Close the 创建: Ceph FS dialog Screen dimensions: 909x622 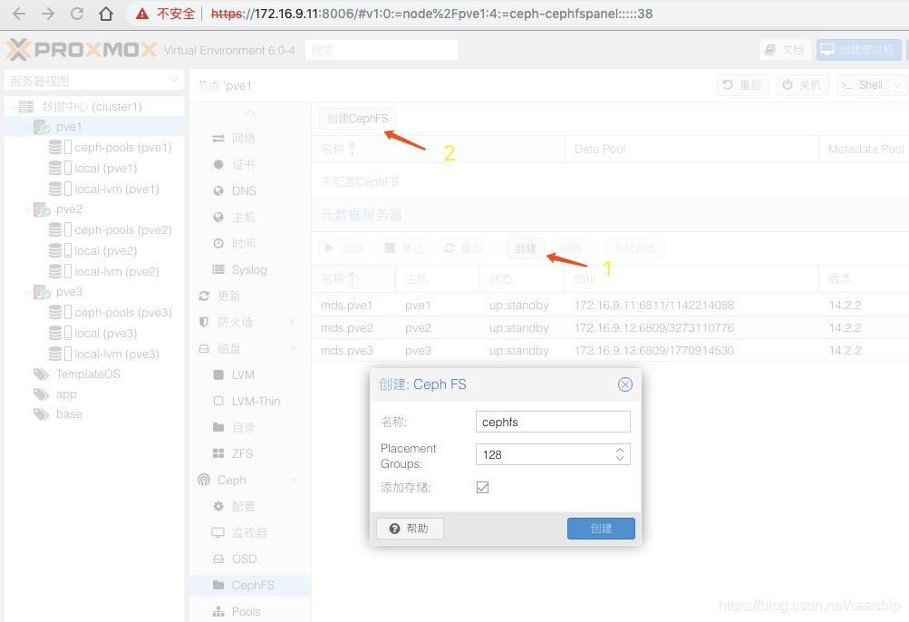[625, 384]
